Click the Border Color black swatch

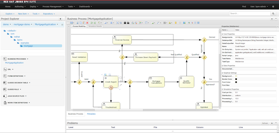point(236,79)
